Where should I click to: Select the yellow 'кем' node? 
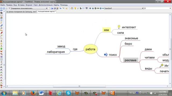[x=106, y=30]
